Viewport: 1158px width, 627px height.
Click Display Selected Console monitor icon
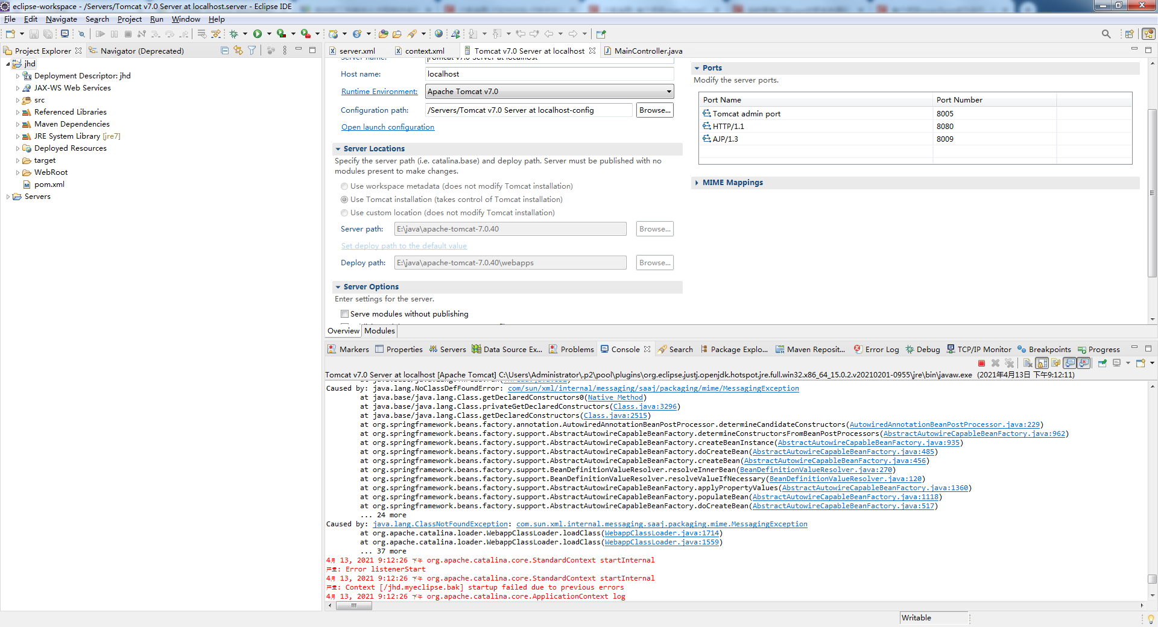coord(1116,363)
